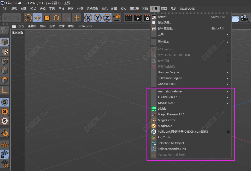Expand the 工具 submenu in the dropdown

(x=191, y=34)
